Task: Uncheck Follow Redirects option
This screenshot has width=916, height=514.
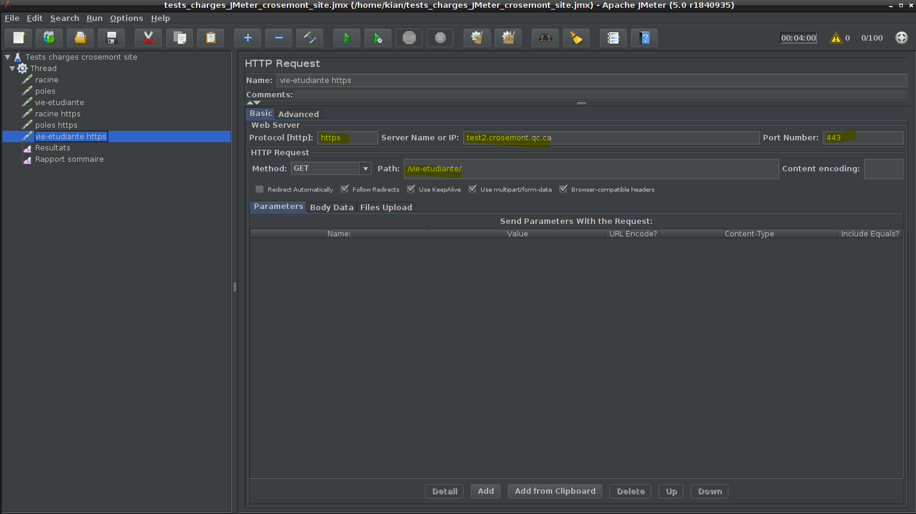Action: point(345,189)
